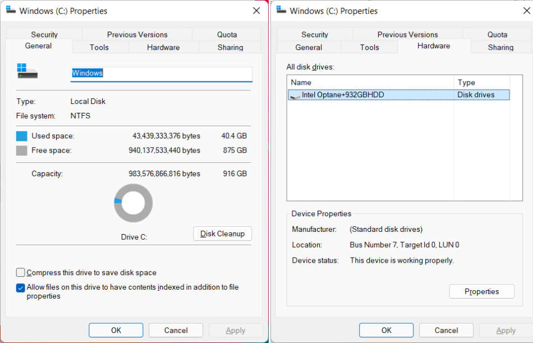
Task: Open the Quota tab in the right dialog
Action: tap(497, 34)
